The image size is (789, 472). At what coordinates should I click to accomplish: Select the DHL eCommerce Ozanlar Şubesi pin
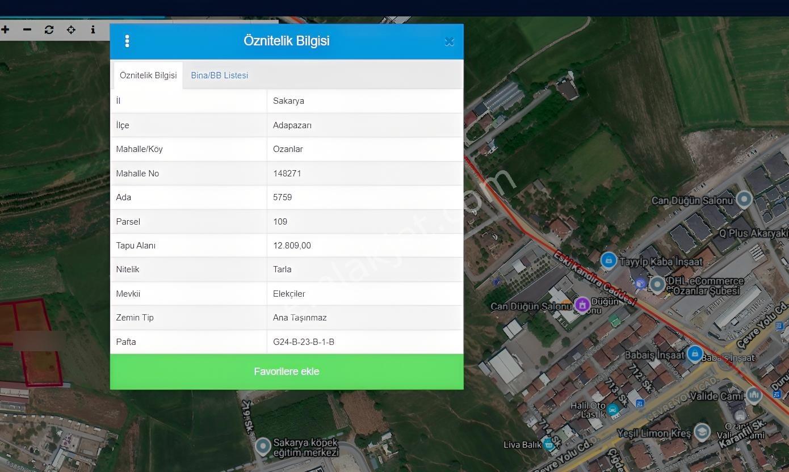click(x=657, y=284)
